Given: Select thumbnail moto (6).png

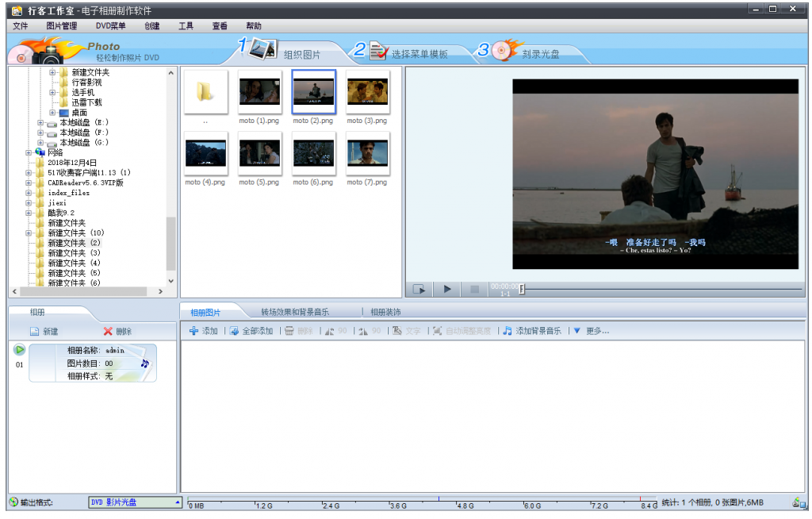Looking at the screenshot, I should [x=314, y=153].
